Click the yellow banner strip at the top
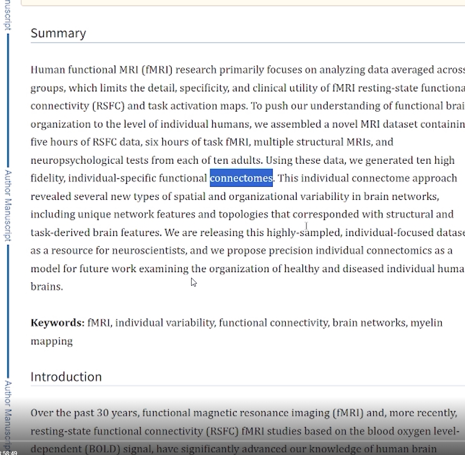This screenshot has width=465, height=455. (241, 2)
